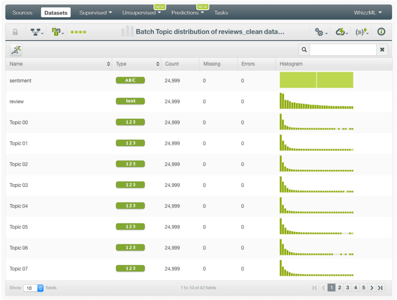Switch to the Sources tab

[x=23, y=12]
